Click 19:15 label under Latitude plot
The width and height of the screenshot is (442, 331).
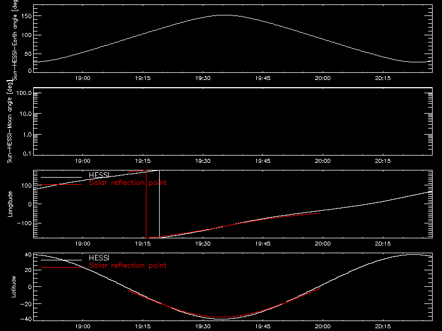click(143, 327)
